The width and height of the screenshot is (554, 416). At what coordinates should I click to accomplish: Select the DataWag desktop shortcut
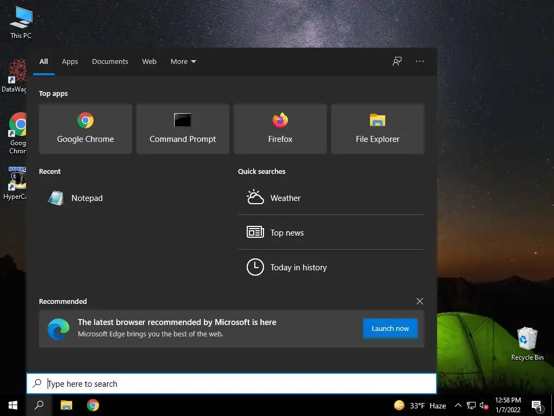pos(14,76)
